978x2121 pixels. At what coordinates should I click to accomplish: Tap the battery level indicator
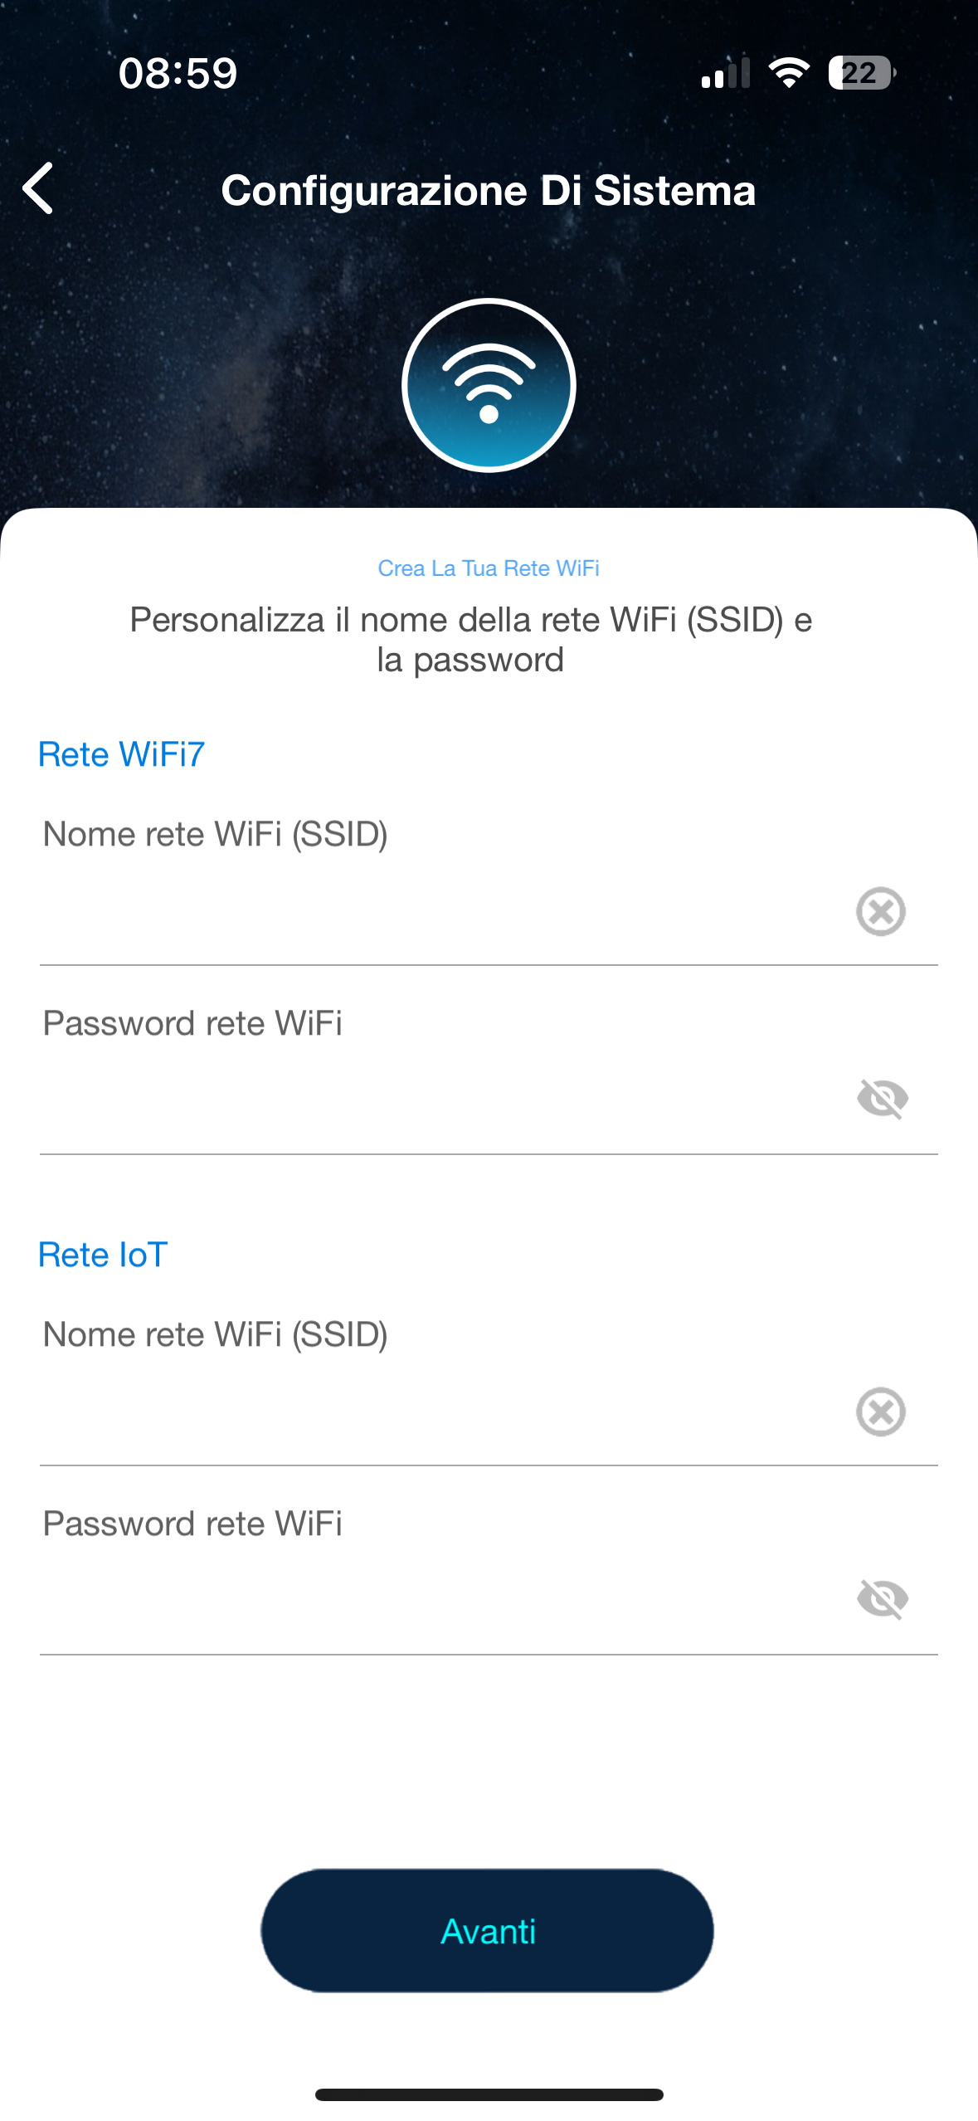pyautogui.click(x=861, y=73)
